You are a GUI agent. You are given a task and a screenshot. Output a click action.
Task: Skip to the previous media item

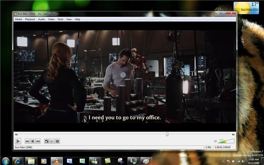[27, 141]
